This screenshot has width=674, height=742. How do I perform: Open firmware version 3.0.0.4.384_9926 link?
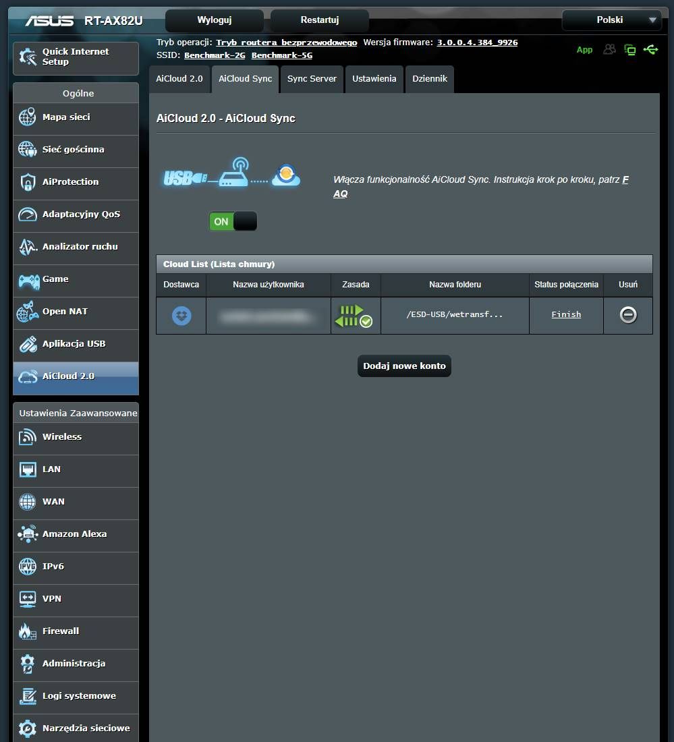(x=477, y=42)
